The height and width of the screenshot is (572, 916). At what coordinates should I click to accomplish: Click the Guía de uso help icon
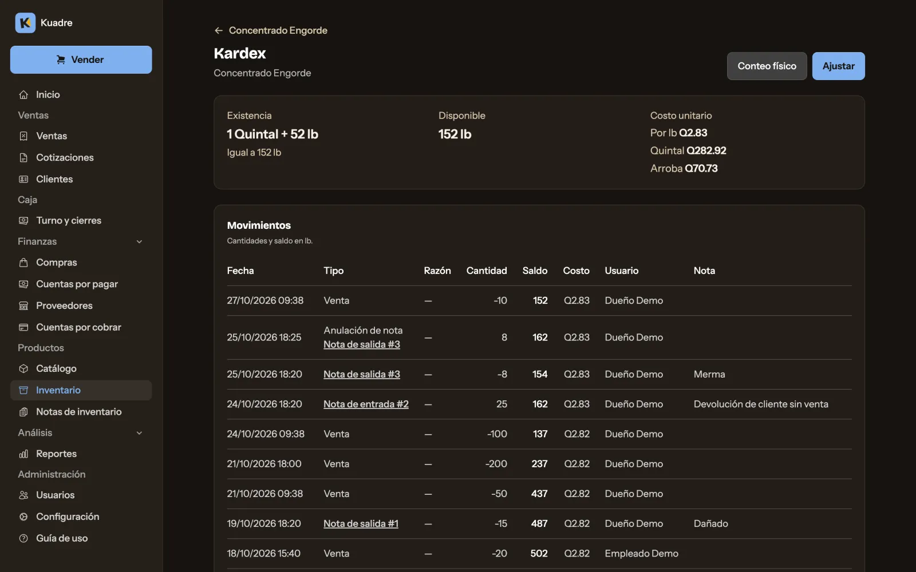coord(23,539)
